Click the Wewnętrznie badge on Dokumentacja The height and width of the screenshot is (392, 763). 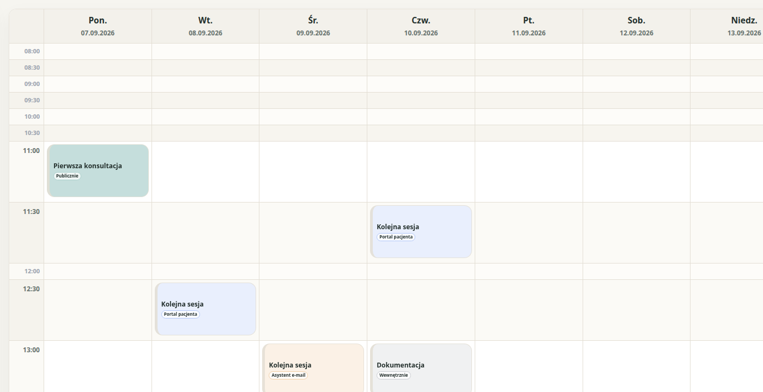pyautogui.click(x=393, y=375)
